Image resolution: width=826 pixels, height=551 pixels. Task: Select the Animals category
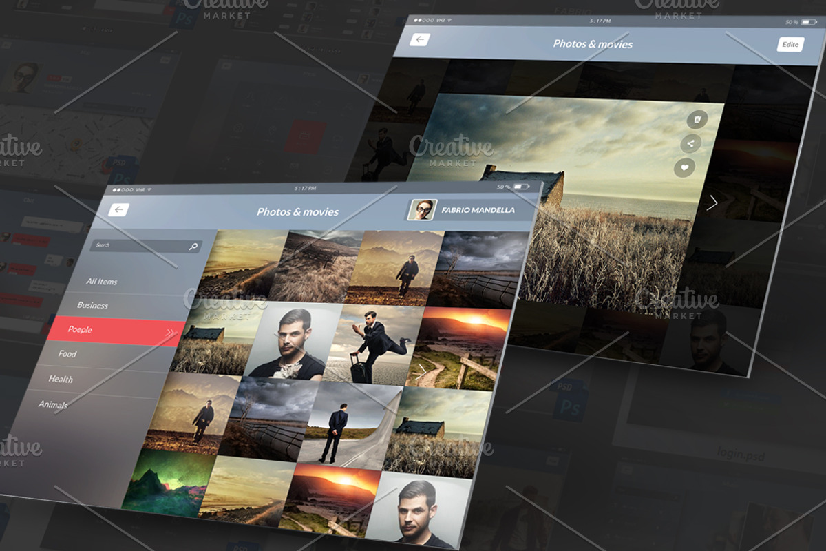53,404
